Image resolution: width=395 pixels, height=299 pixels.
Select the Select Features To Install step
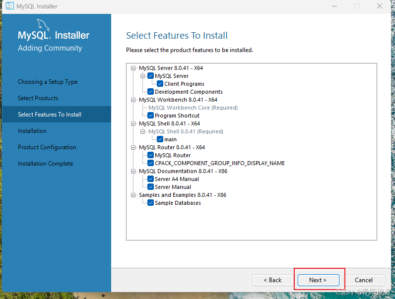pos(57,114)
